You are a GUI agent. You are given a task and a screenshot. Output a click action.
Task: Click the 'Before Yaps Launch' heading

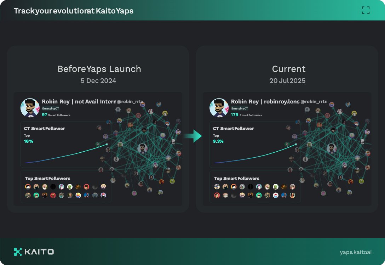(99, 69)
